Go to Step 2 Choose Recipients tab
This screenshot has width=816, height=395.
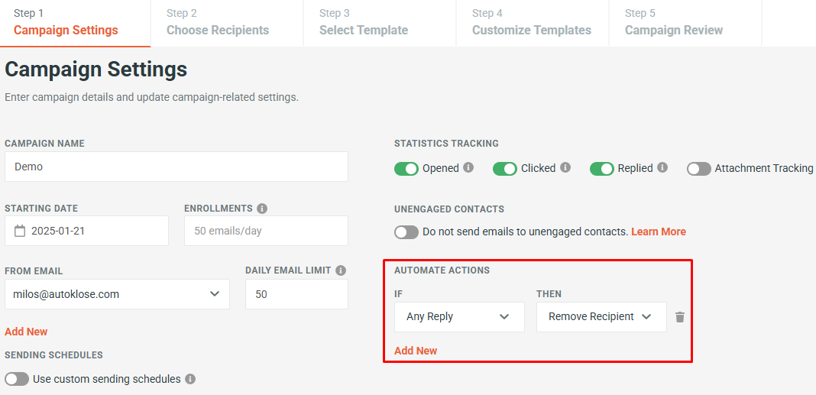[228, 23]
